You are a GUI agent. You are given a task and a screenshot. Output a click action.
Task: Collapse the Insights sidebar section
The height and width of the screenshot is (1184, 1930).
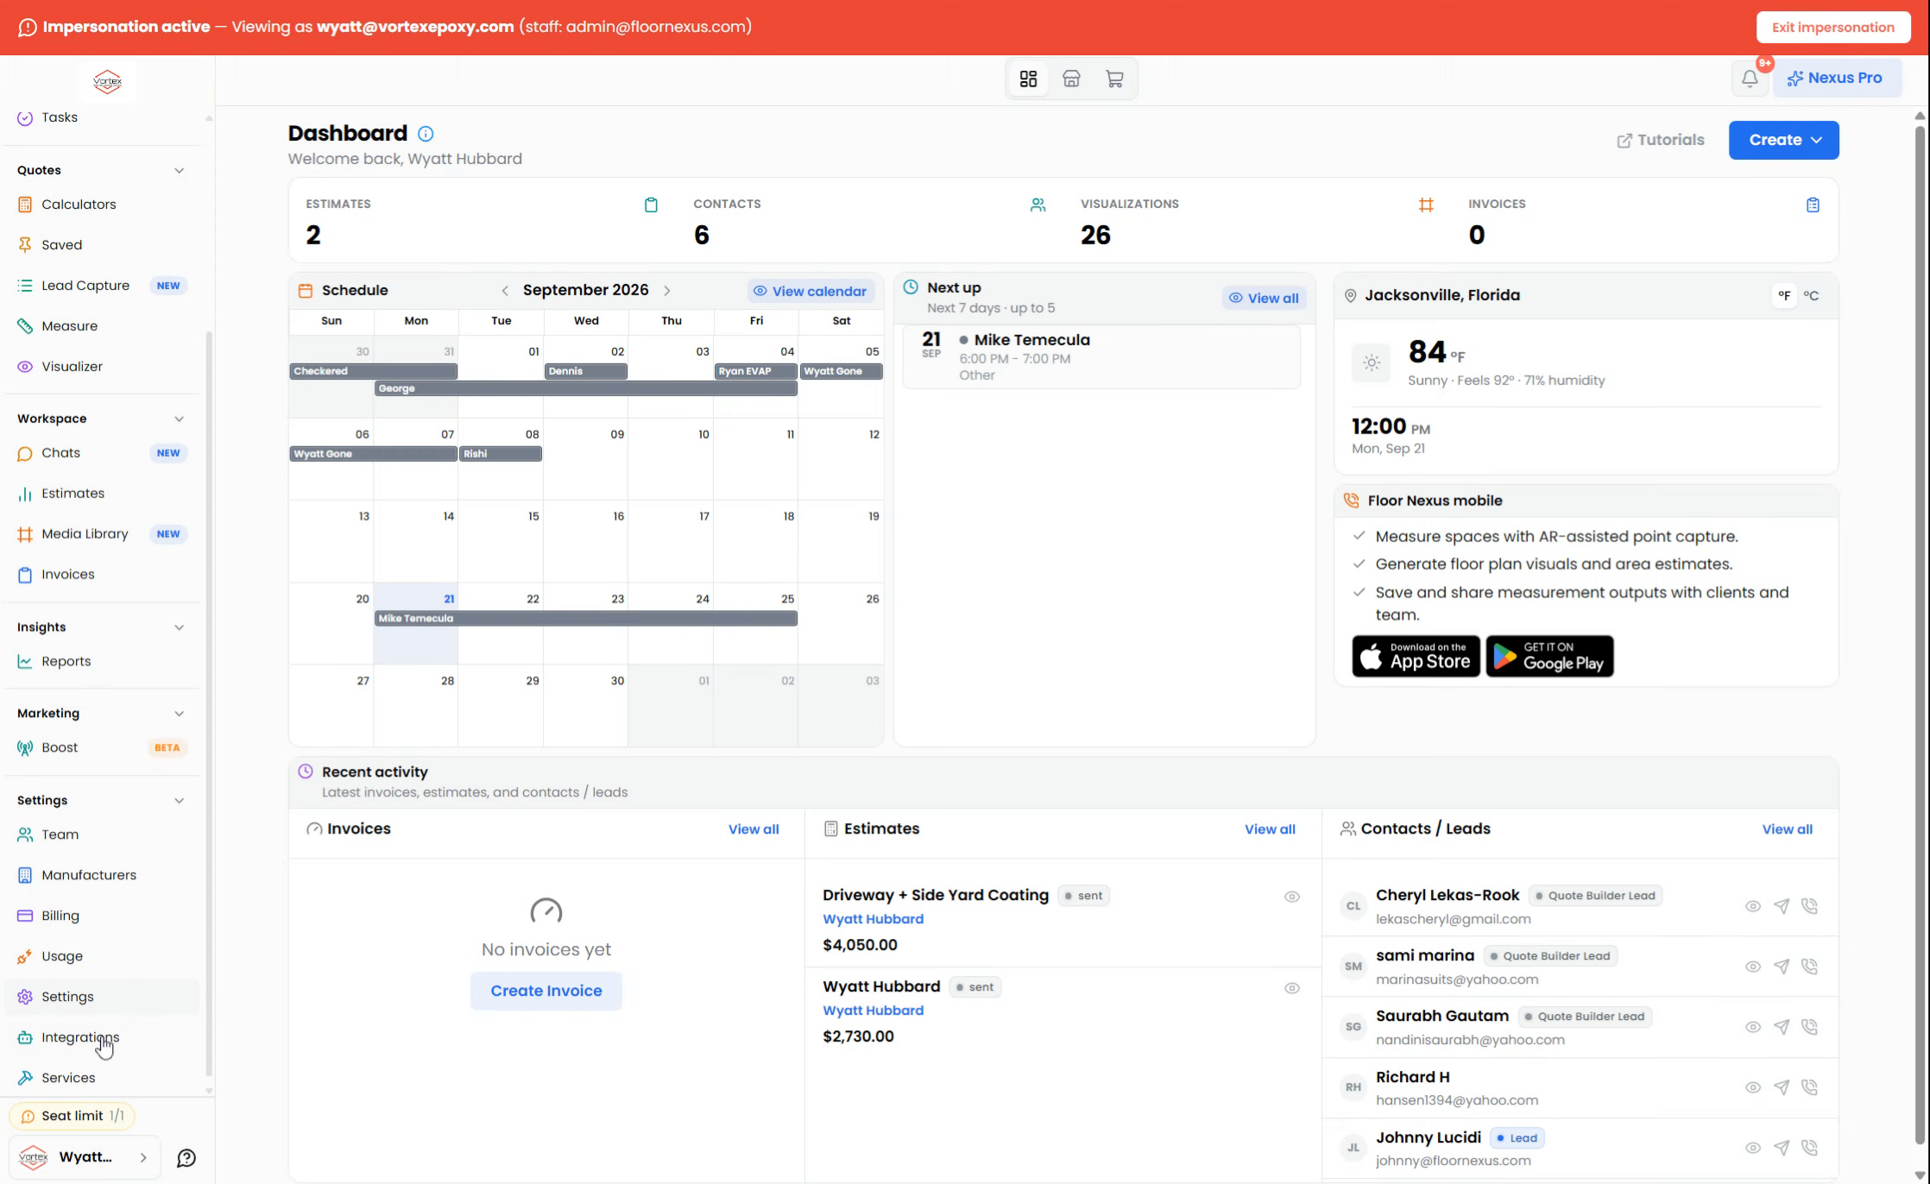click(x=179, y=627)
